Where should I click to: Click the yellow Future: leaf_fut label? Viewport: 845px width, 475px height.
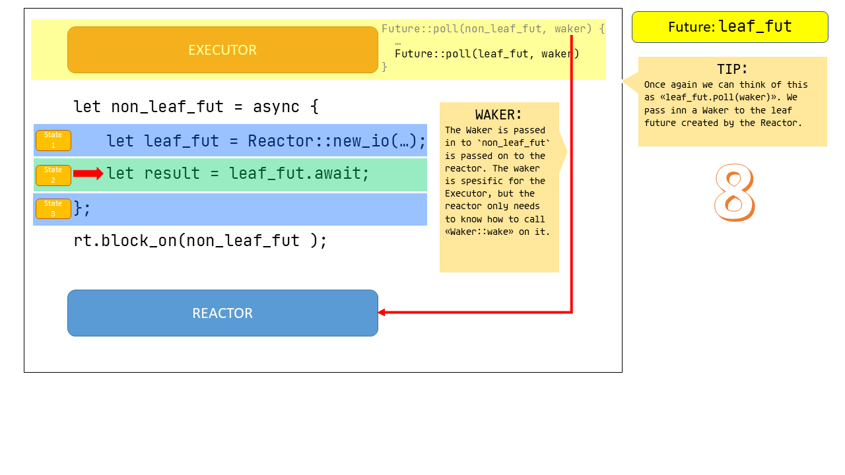coord(729,27)
